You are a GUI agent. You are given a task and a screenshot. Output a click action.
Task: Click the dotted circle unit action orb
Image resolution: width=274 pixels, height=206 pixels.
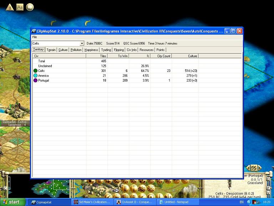[x=151, y=188]
